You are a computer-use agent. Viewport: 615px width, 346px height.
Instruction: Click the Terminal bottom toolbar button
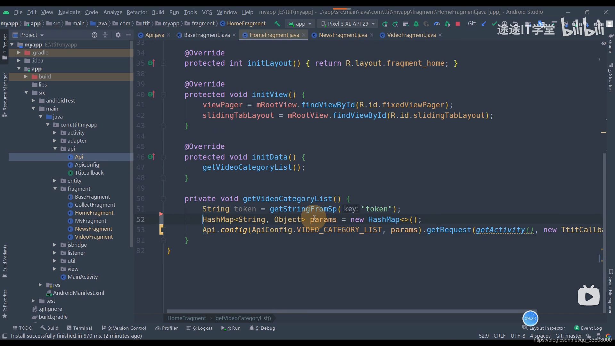point(82,328)
